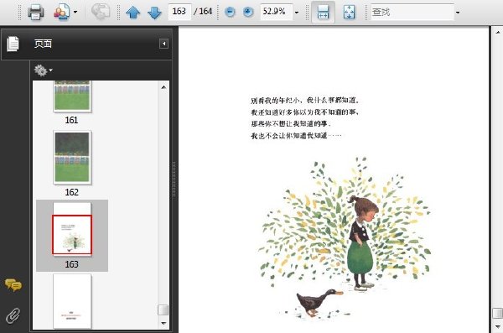This screenshot has height=333, width=503.
Task: Select the page 162 thumbnail
Action: (72, 158)
